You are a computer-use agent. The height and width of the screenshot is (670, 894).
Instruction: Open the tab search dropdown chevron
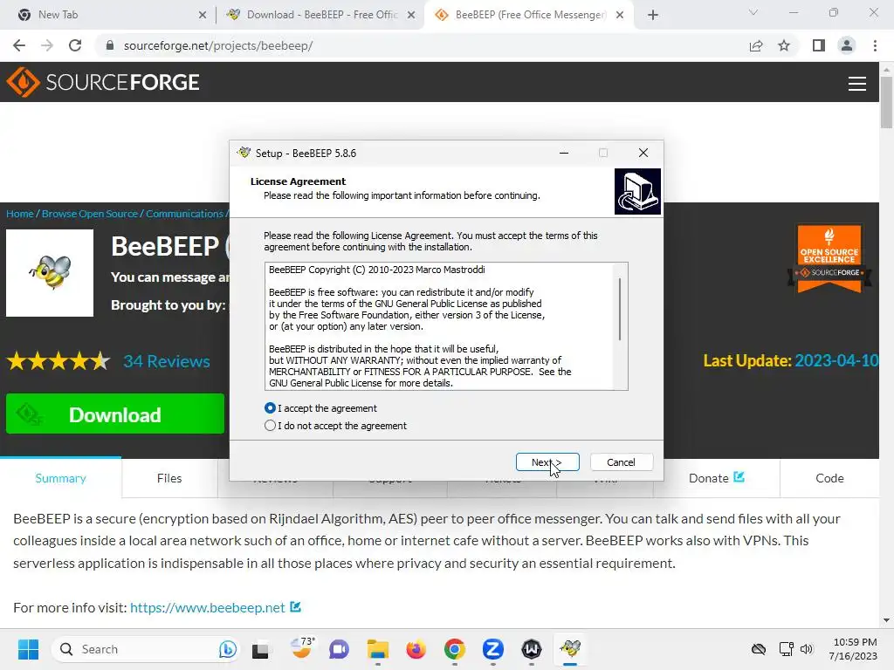[753, 12]
